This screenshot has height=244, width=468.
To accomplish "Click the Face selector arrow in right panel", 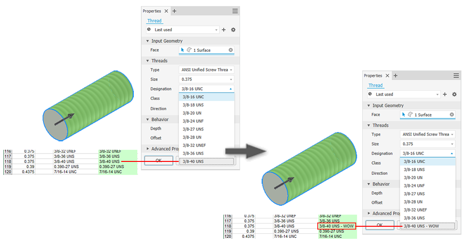I will point(403,115).
